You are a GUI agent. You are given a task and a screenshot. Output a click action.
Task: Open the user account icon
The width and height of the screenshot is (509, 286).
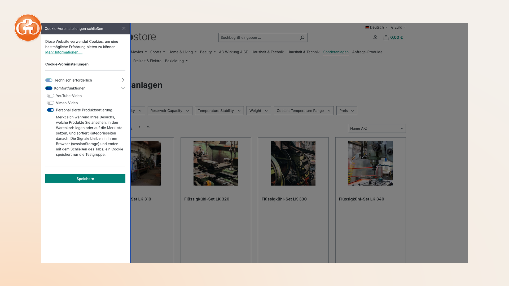375,37
